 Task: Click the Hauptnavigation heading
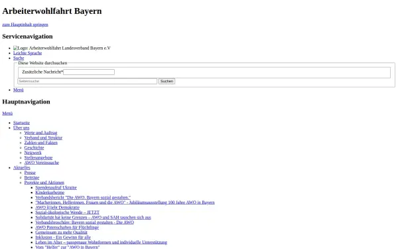tap(26, 102)
